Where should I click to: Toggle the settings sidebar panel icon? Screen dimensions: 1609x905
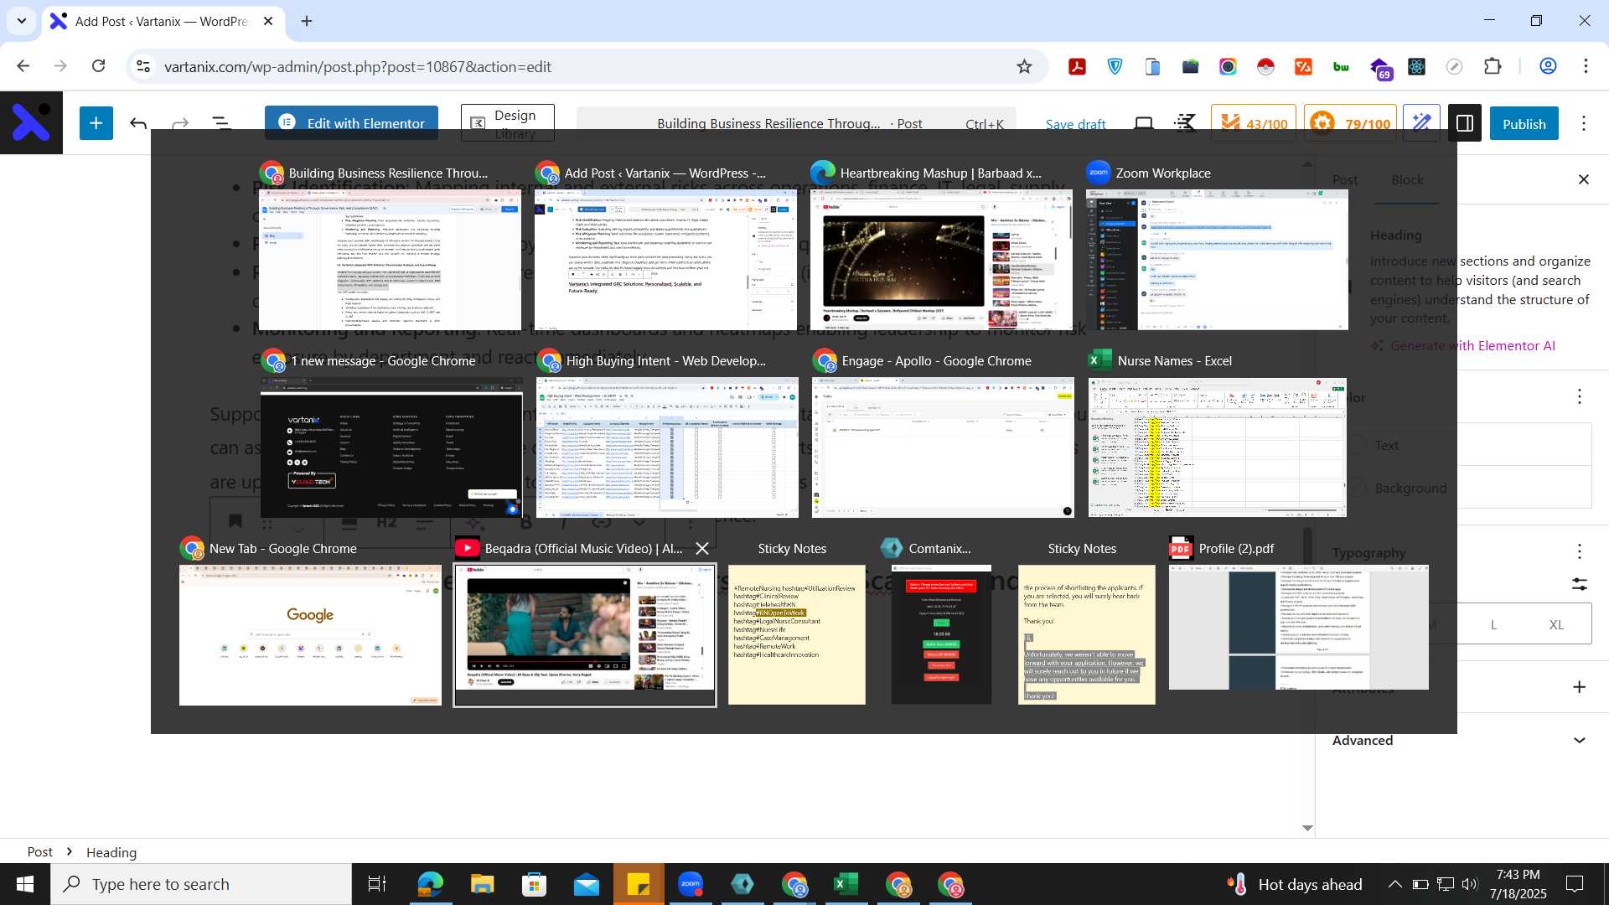[1465, 123]
